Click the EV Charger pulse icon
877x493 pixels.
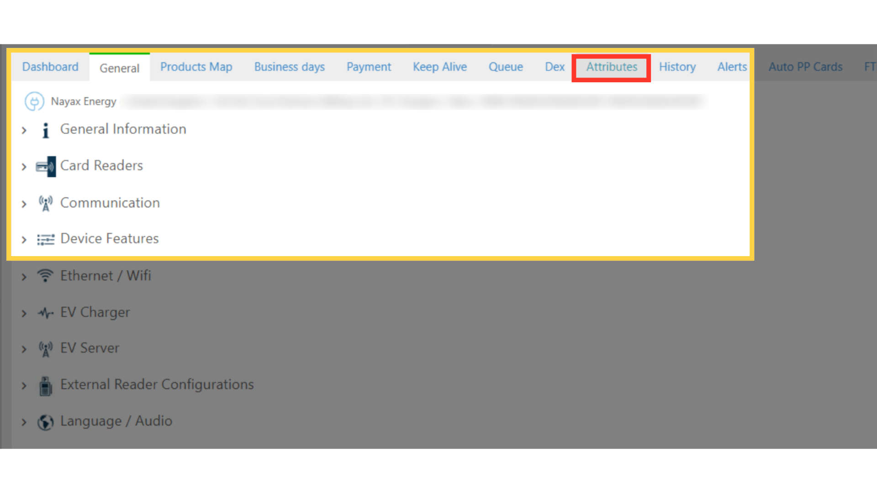coord(46,313)
